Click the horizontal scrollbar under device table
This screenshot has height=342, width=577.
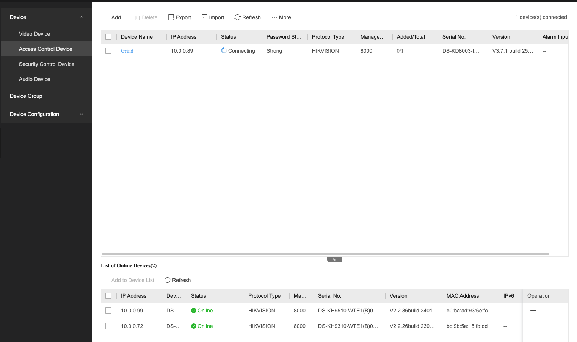[325, 254]
